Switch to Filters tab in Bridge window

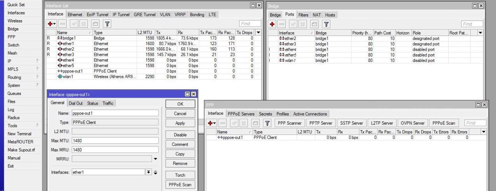[x=303, y=15]
